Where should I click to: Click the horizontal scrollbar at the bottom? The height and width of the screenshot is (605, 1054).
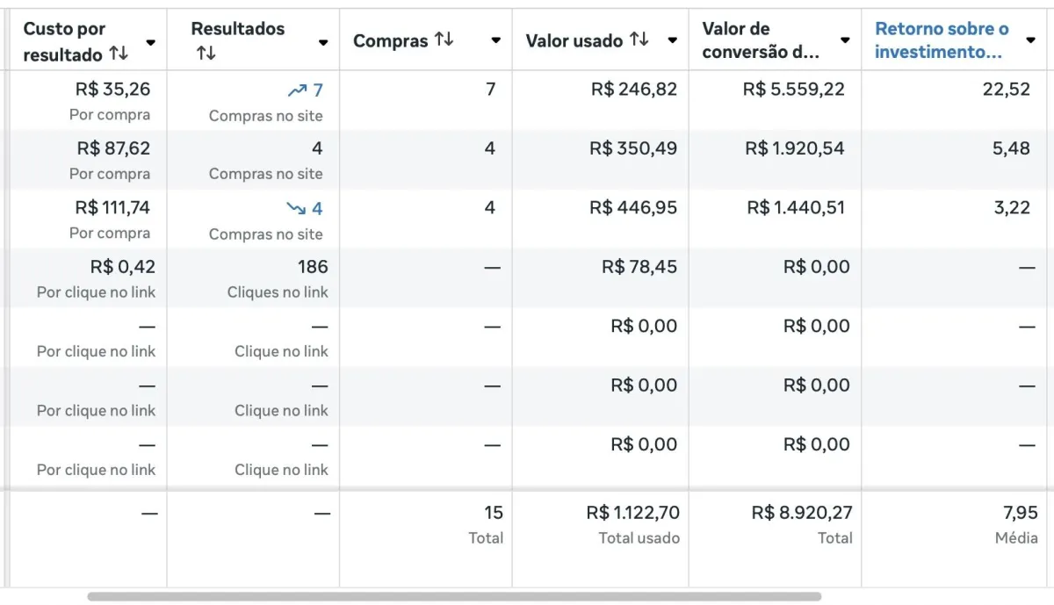(x=454, y=596)
